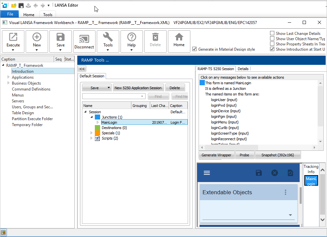This screenshot has width=327, height=237.
Task: Click the LANSA logo icon in title bar
Action: click(x=5, y=5)
